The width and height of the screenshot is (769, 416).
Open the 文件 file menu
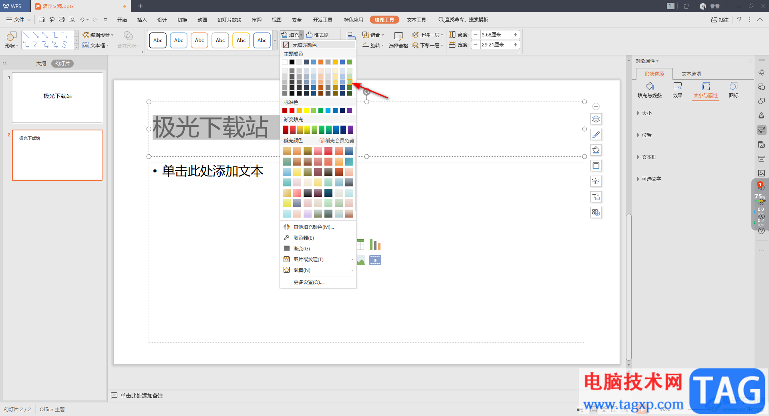click(18, 20)
